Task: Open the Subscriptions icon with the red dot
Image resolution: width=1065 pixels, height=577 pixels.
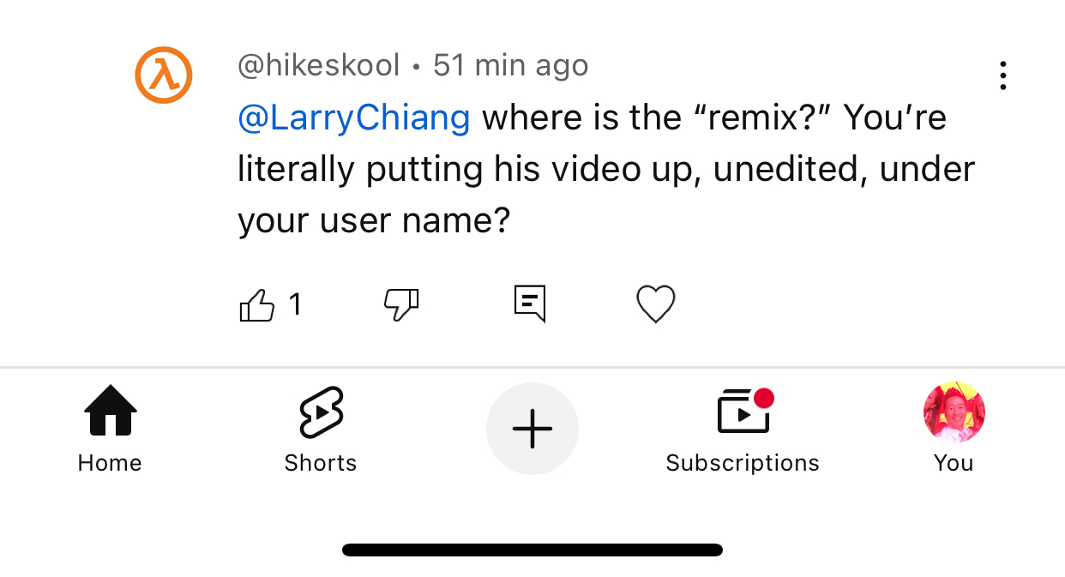Action: [743, 412]
